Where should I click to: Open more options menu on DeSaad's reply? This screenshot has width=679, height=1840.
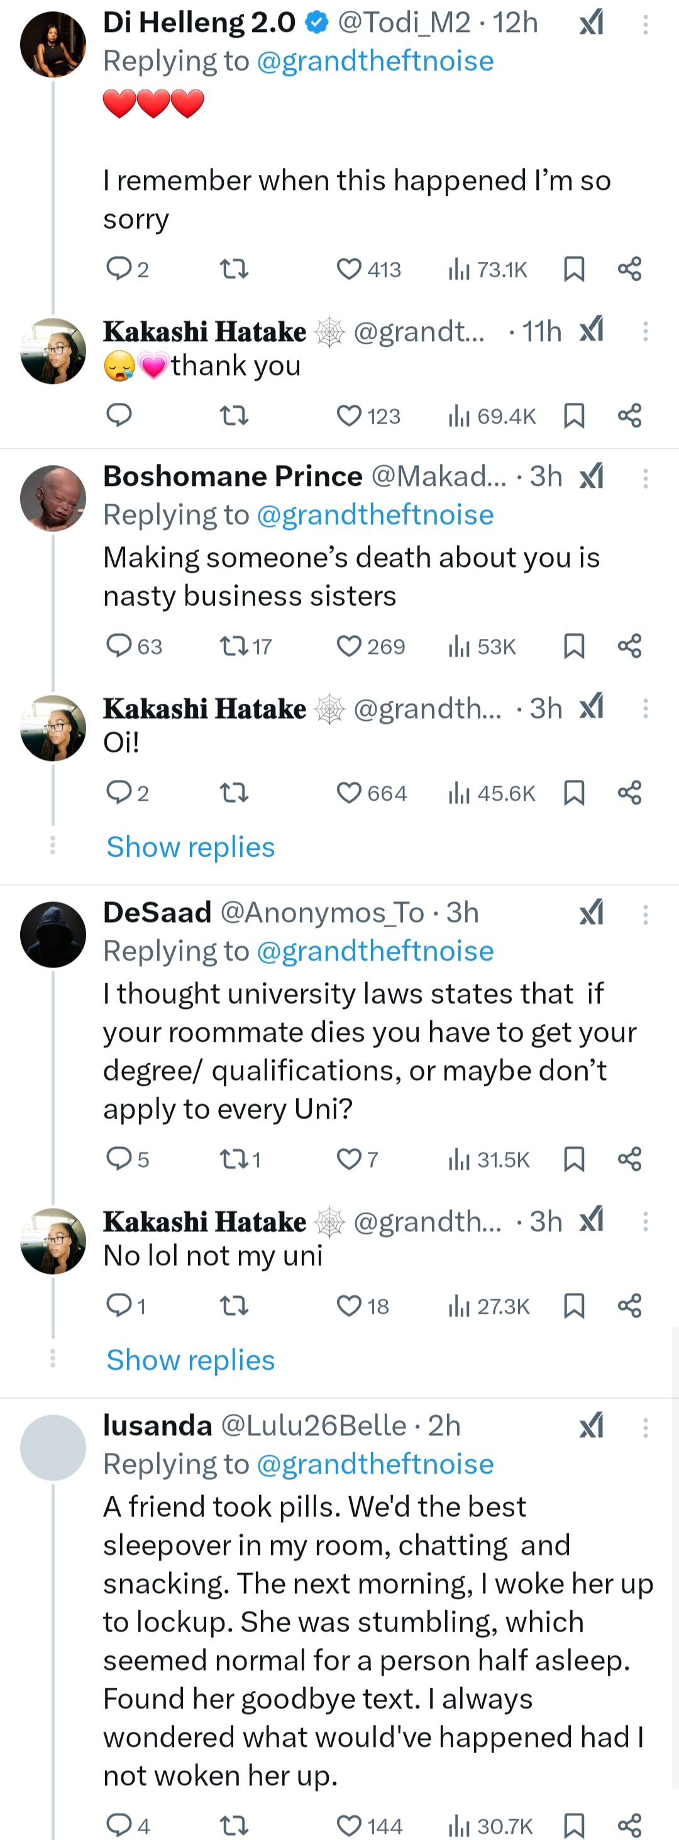coord(646,914)
